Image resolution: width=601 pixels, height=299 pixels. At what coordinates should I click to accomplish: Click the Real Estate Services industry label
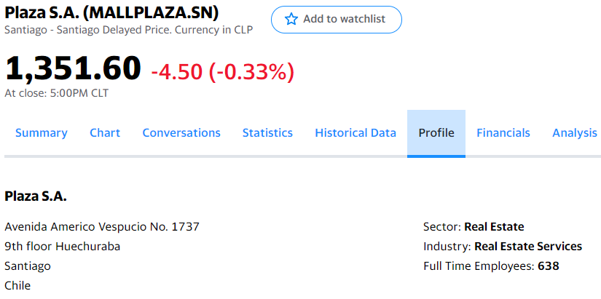tap(528, 246)
